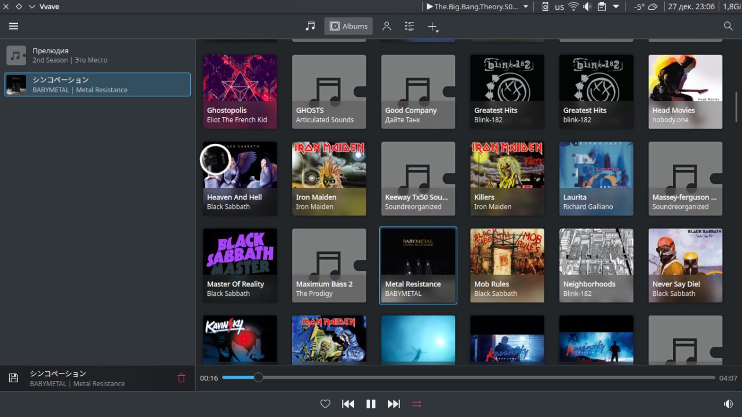Select Прелюдия track in queue
This screenshot has height=417, width=742.
[97, 55]
